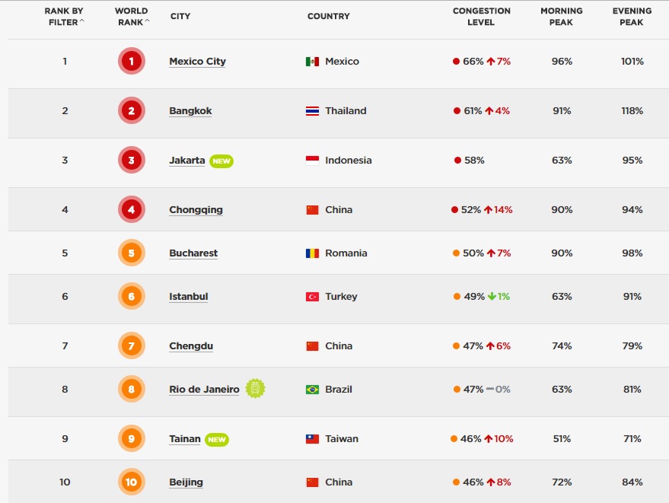Viewport: 669px width, 503px height.
Task: Click the red congestion dot for Jakarta
Action: [457, 161]
